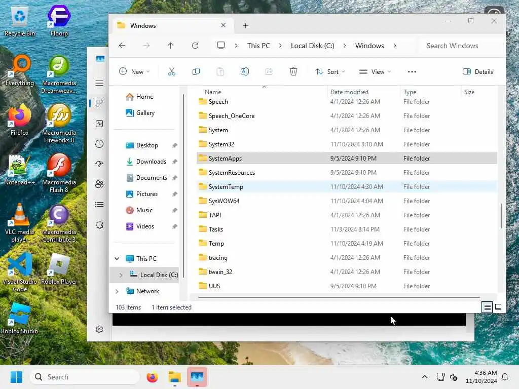Show hidden system tray icons

424,377
